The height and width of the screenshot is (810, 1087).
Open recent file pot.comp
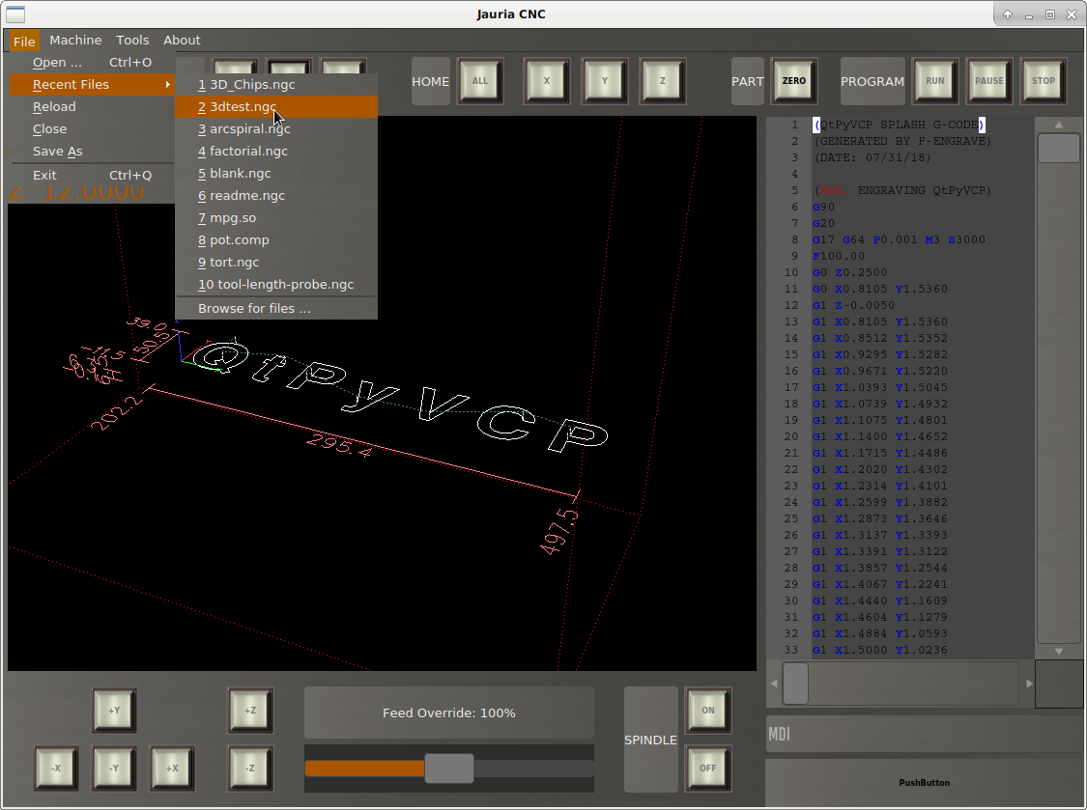(276, 239)
